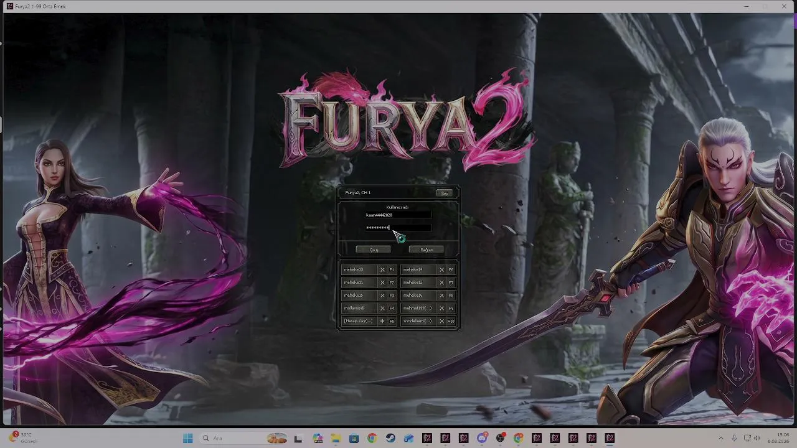Click the Çıkış exit button
797x448 pixels.
click(x=374, y=250)
